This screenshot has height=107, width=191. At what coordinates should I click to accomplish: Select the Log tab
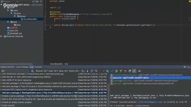(x=32, y=67)
